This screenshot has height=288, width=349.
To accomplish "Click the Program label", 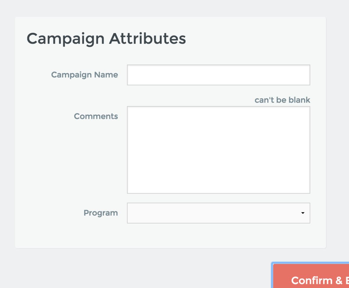I will pos(101,213).
